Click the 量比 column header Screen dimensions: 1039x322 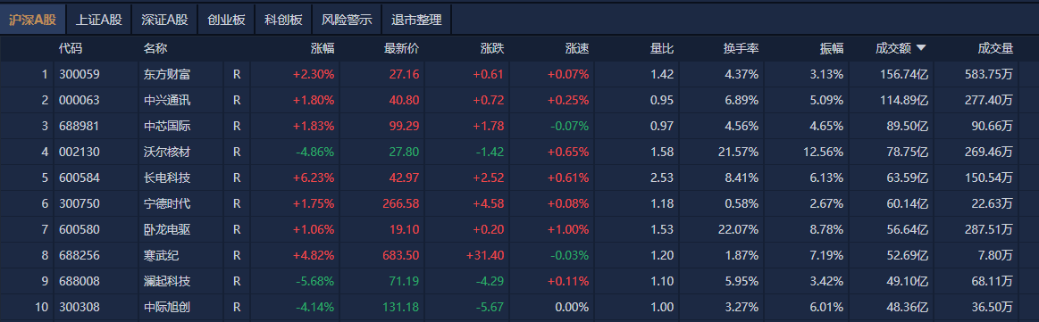pos(662,48)
